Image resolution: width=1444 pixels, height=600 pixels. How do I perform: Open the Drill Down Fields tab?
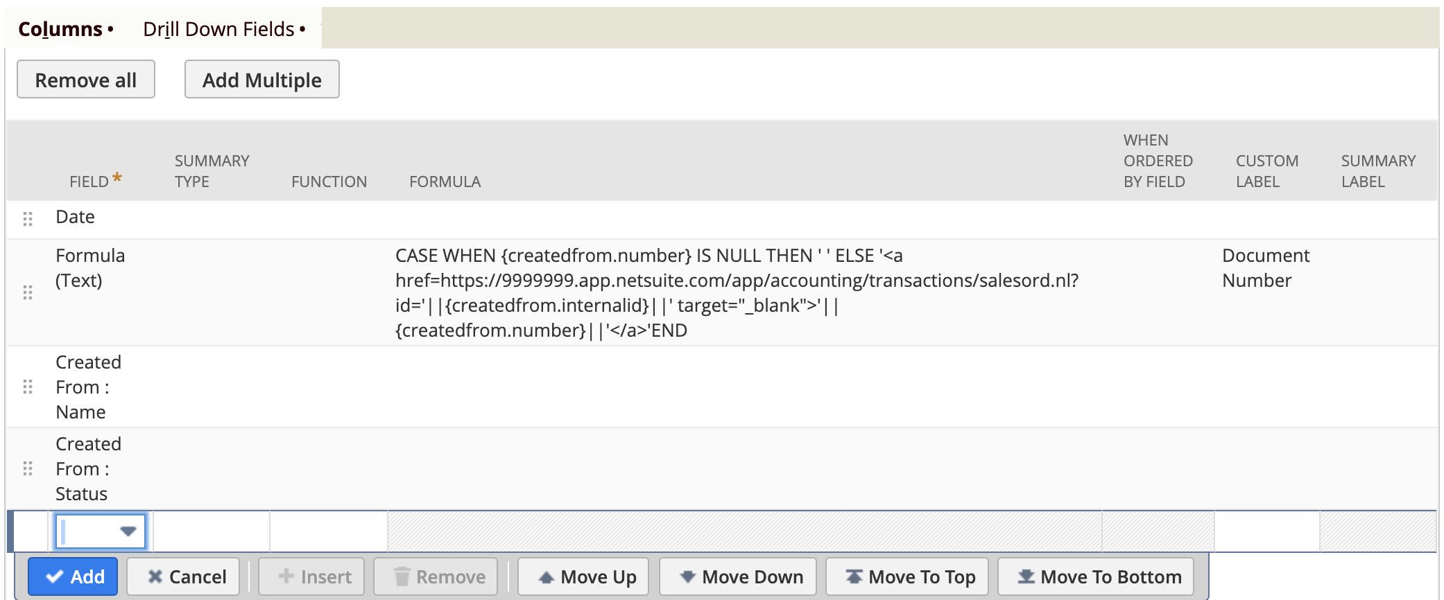click(218, 29)
